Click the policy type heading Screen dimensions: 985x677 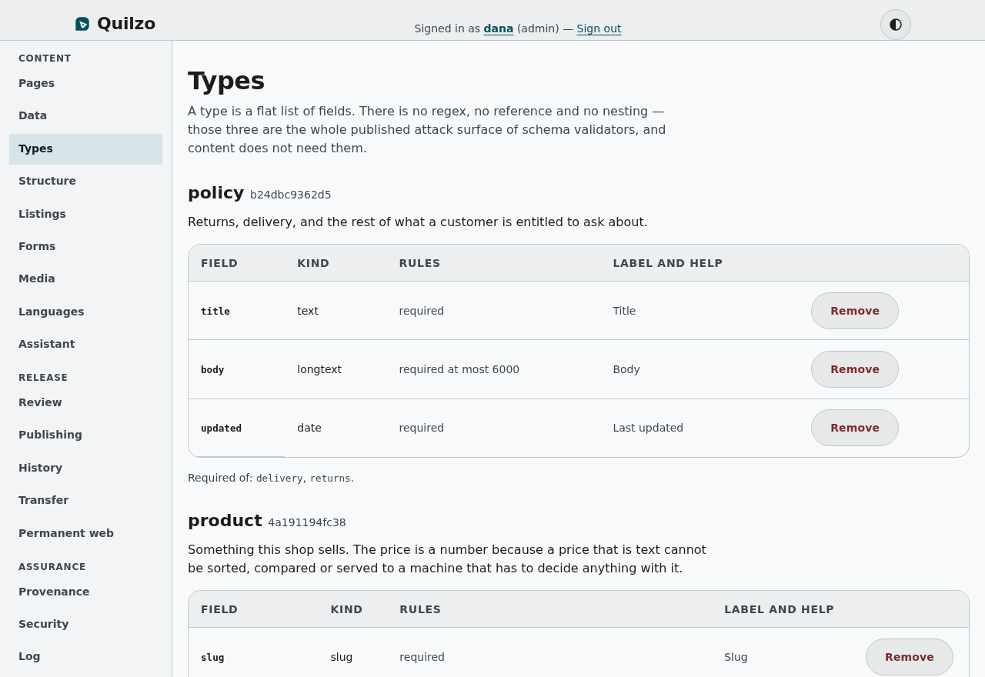click(215, 193)
